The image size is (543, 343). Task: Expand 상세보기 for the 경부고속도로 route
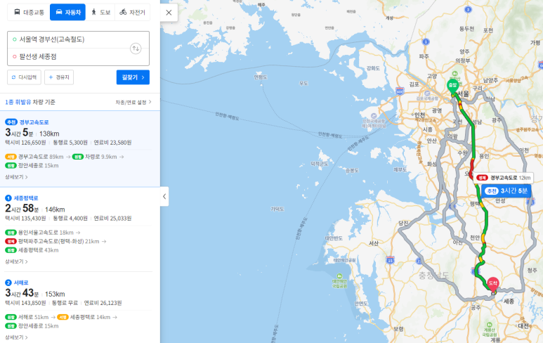click(16, 177)
